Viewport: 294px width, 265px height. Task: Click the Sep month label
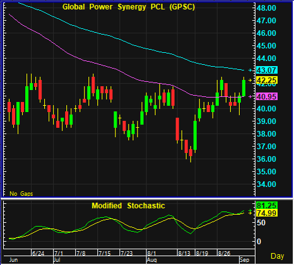244,260
